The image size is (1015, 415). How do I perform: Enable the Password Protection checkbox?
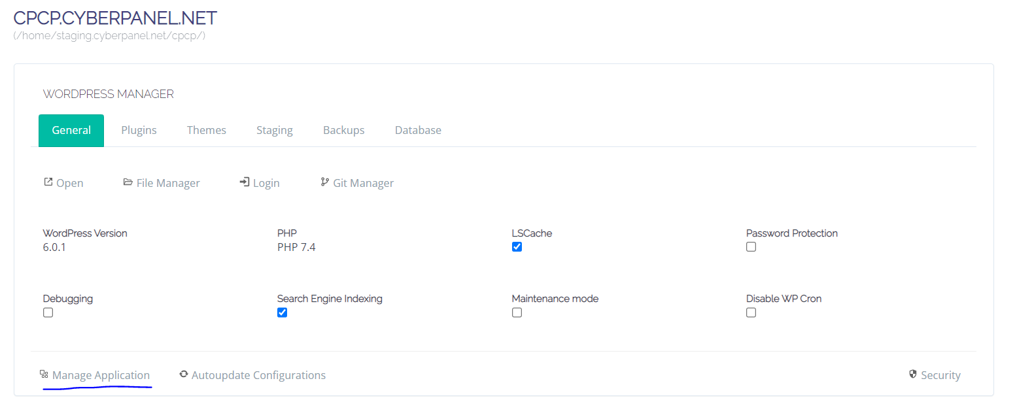(x=751, y=247)
